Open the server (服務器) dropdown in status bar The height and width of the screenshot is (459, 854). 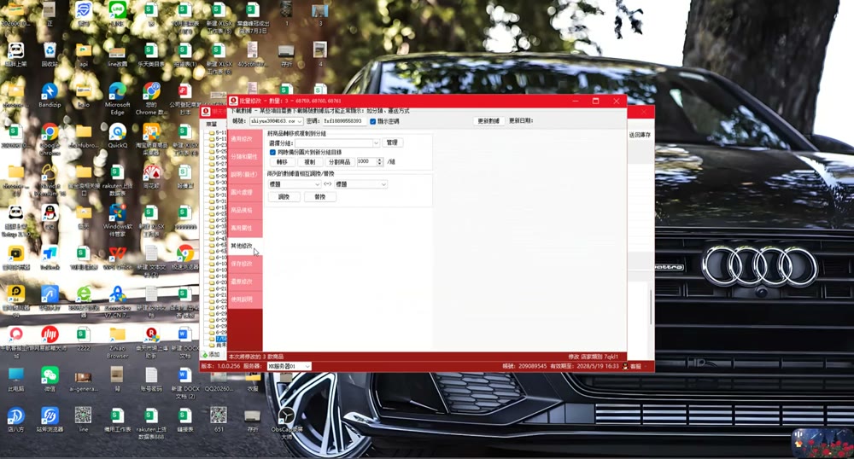[290, 367]
